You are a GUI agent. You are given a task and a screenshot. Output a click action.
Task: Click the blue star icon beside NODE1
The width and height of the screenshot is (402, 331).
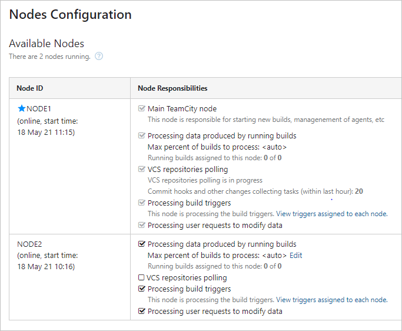click(22, 108)
